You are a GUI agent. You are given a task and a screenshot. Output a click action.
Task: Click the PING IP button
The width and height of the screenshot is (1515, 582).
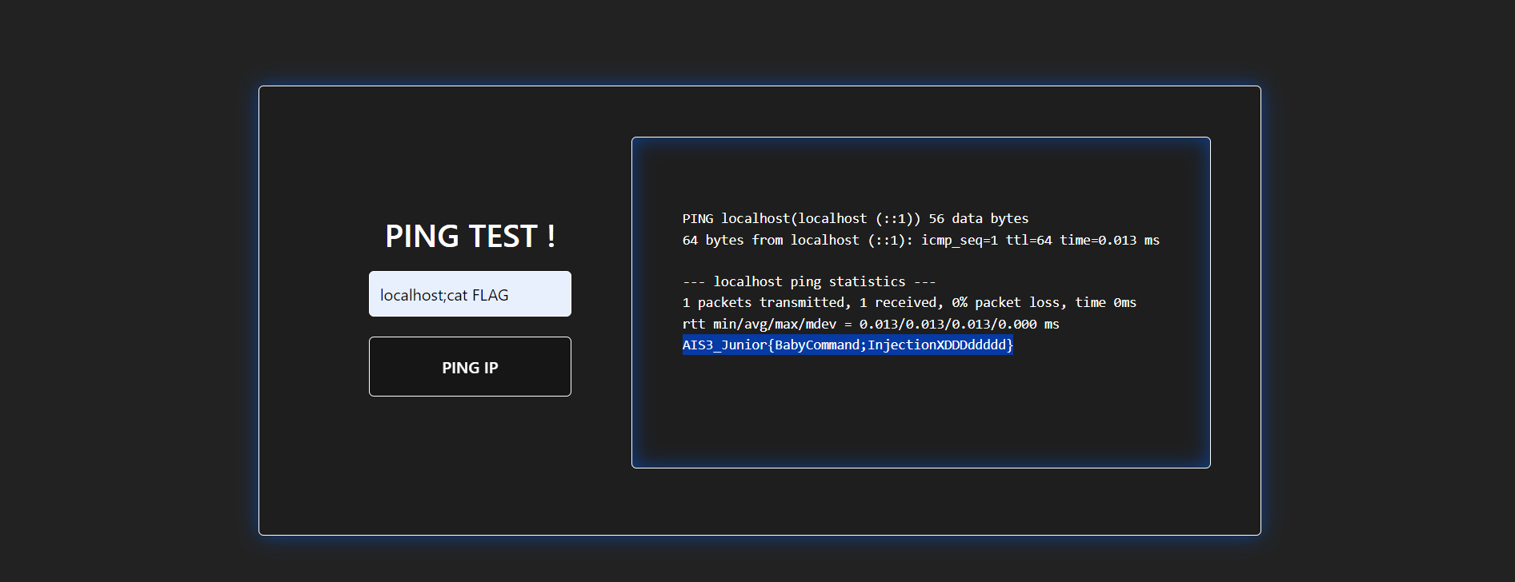470,367
